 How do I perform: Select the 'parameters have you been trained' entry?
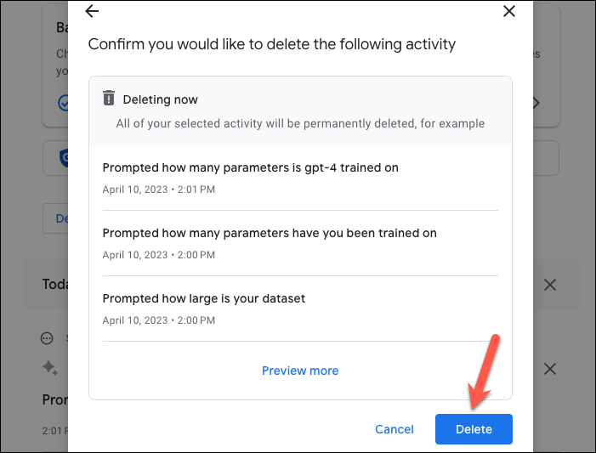(300, 243)
